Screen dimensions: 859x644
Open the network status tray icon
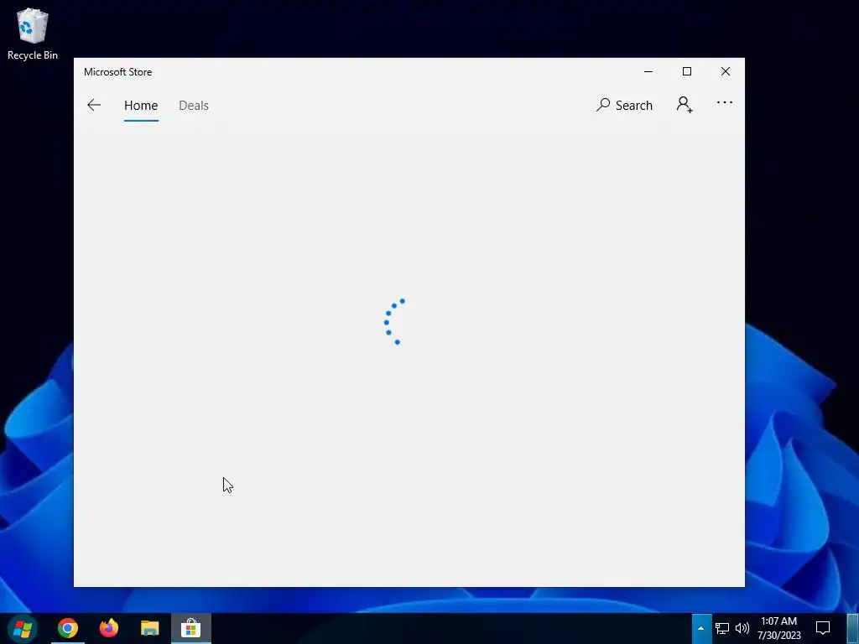722,628
